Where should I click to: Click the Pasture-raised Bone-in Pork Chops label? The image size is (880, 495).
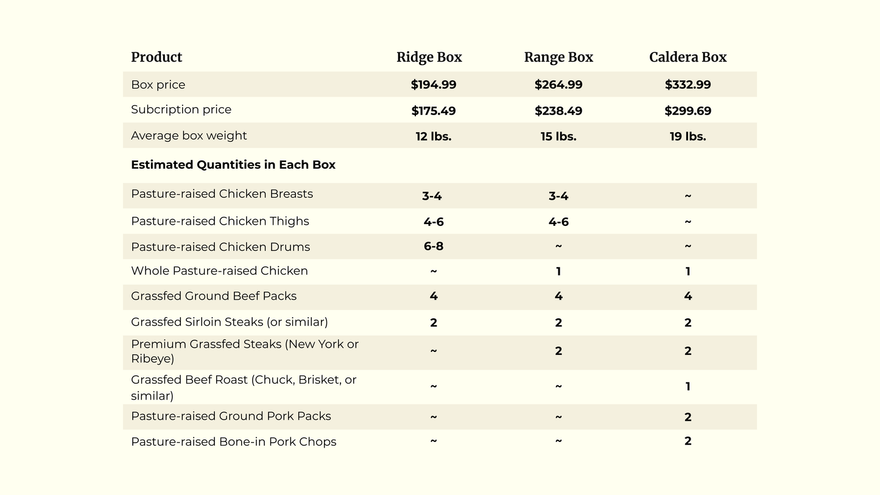[233, 442]
